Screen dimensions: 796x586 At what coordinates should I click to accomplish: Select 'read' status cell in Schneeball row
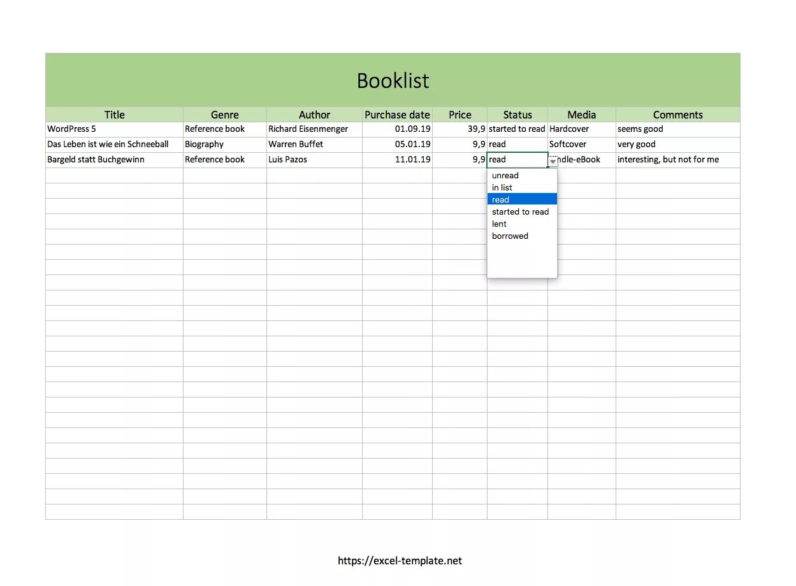tap(517, 145)
